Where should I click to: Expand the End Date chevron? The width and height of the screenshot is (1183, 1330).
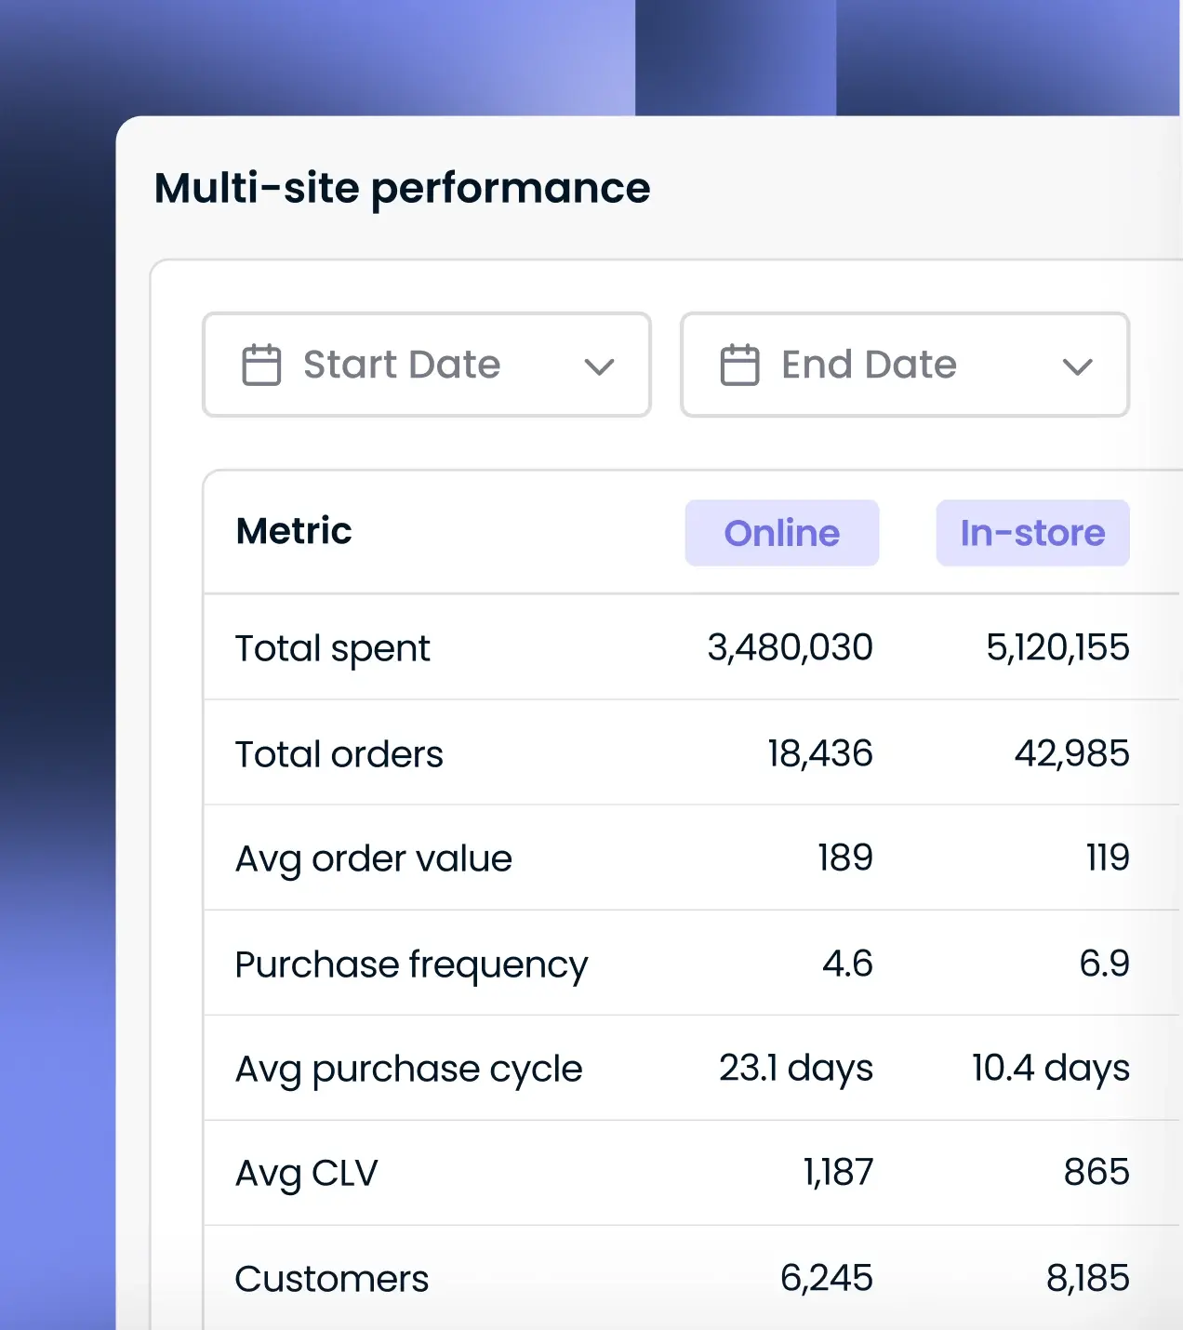1077,366
